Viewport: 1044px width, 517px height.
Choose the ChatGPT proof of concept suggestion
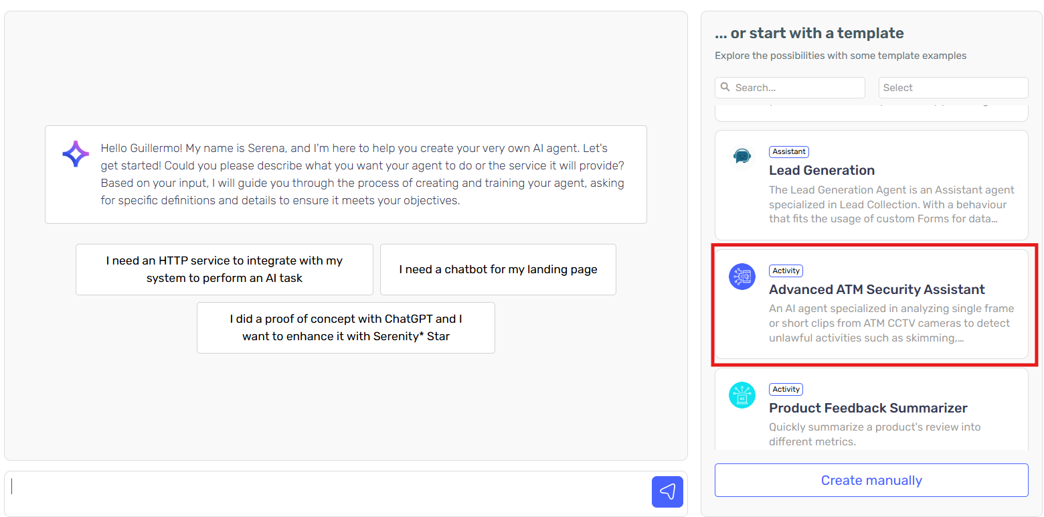(x=345, y=327)
